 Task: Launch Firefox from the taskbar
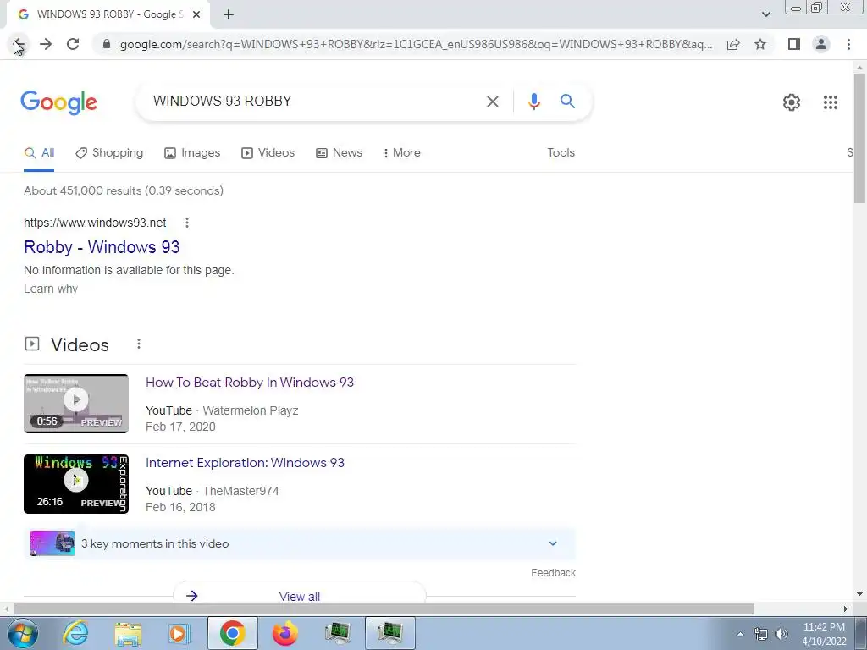point(285,633)
